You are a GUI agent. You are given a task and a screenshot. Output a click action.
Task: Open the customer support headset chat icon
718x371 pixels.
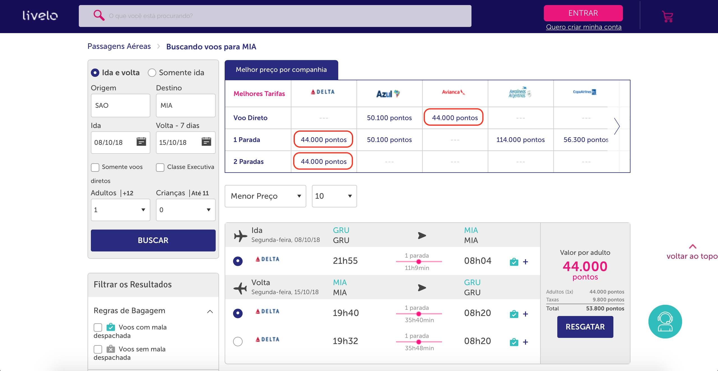[x=665, y=322]
